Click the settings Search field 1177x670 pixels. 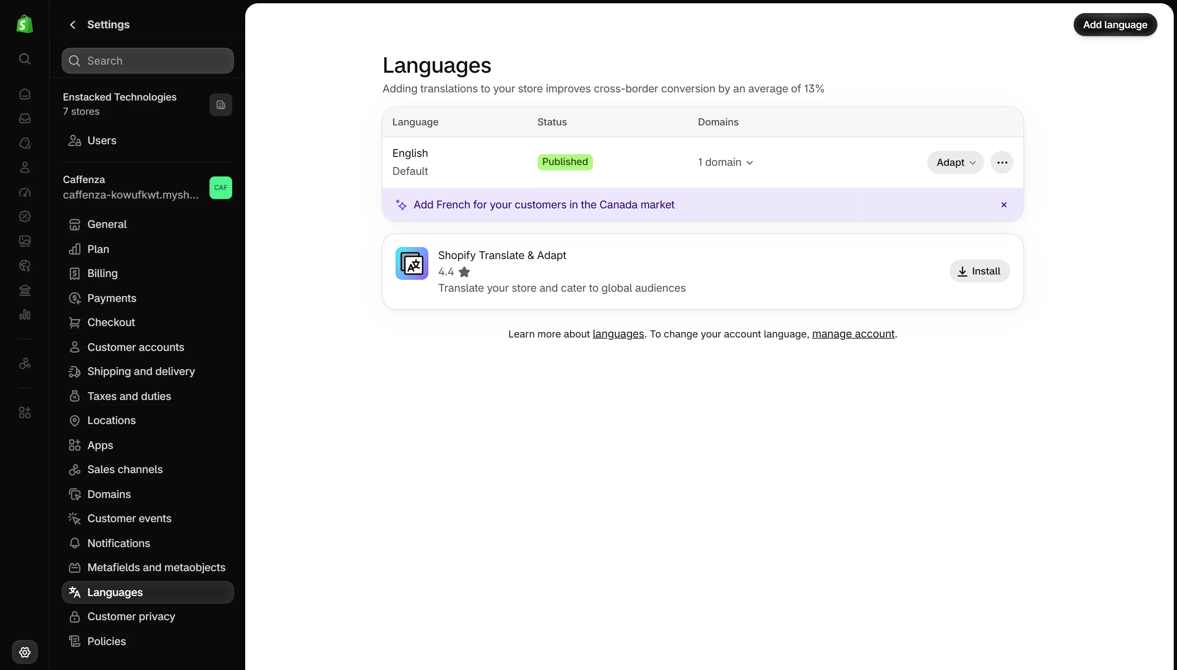(148, 61)
